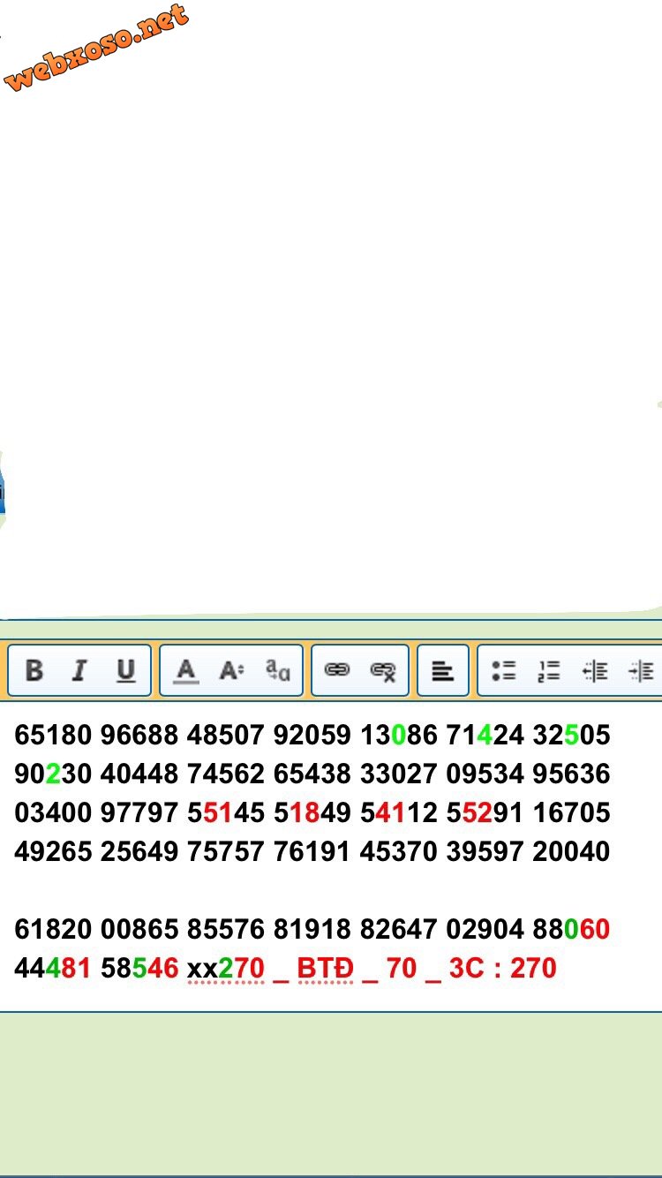The height and width of the screenshot is (1178, 662).
Task: Click the number 74562
Action: coord(226,774)
